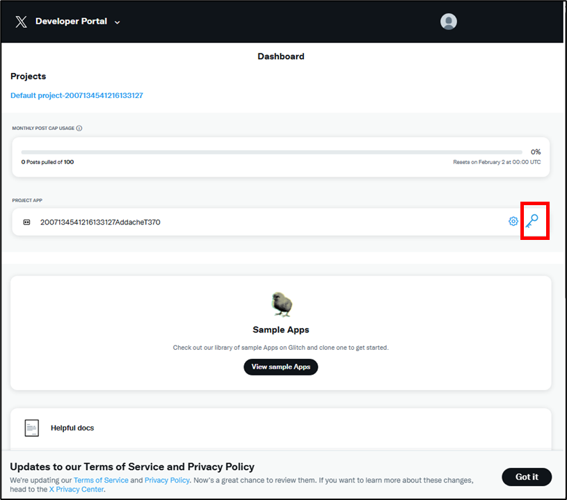Click the chick image above Sample Apps
Viewport: 567px width, 500px height.
tap(282, 304)
